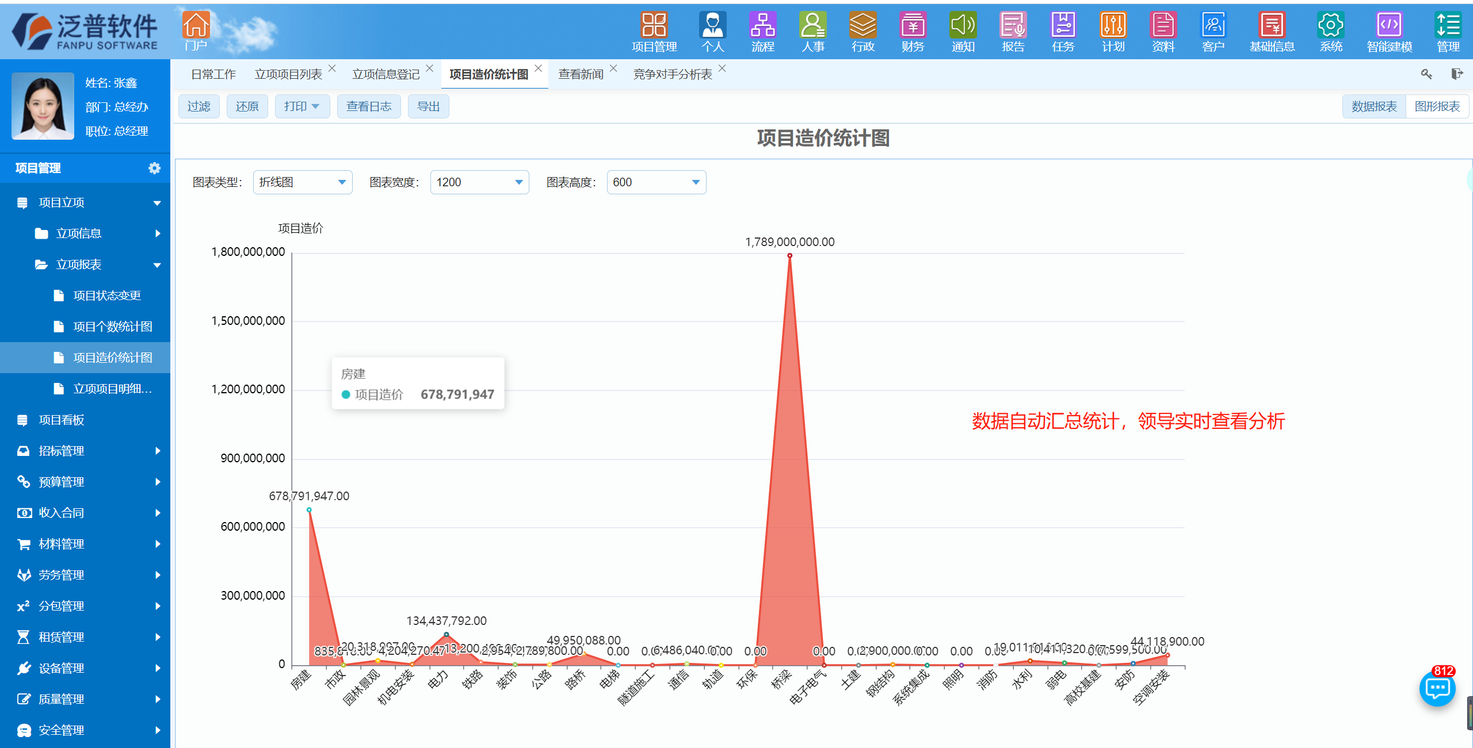Image resolution: width=1473 pixels, height=748 pixels.
Task: Open 项目个数统计图 in sidebar
Action: [x=85, y=327]
